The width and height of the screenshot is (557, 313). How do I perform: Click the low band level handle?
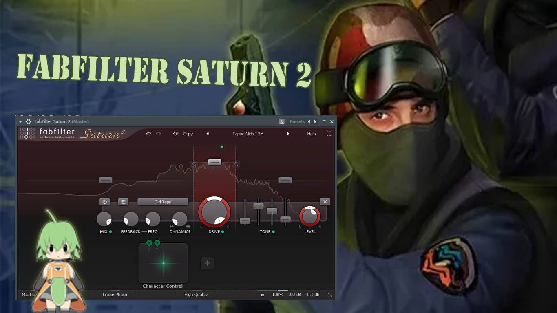pos(106,180)
